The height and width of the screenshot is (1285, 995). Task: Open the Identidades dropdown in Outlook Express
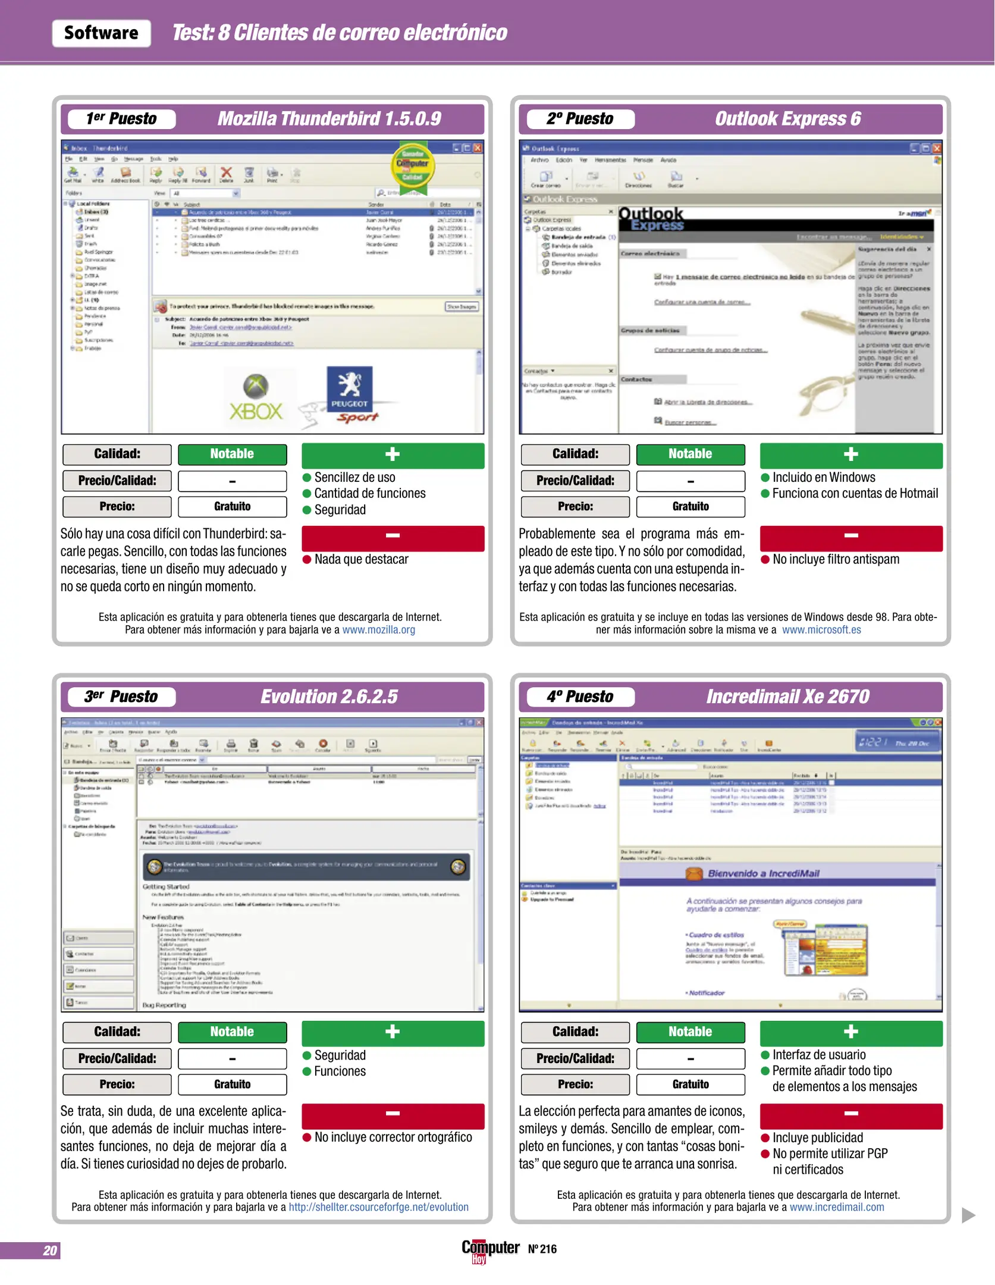click(902, 237)
